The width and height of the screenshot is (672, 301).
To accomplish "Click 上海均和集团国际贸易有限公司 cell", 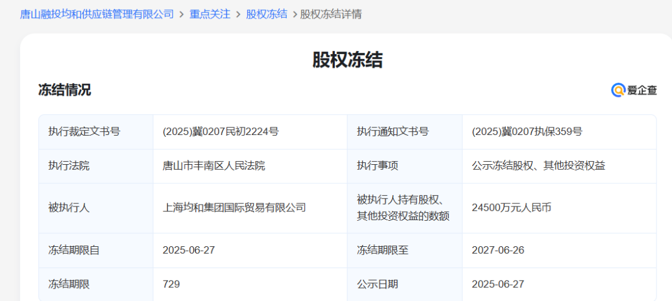I will 235,208.
